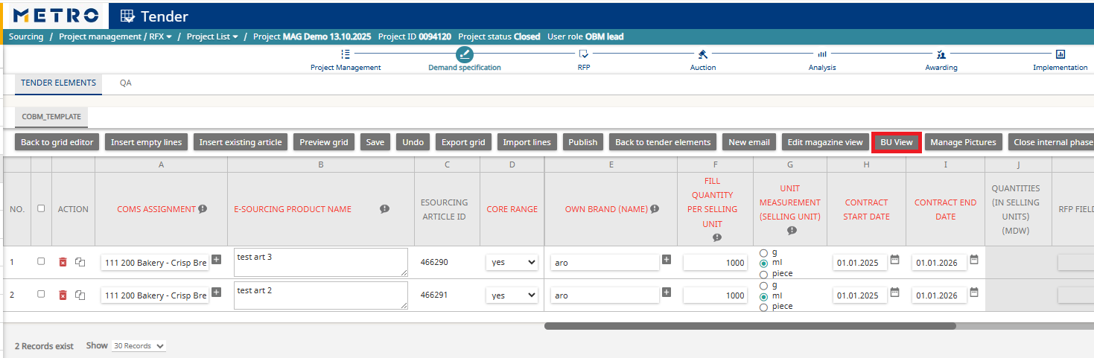The width and height of the screenshot is (1094, 358).
Task: Open E-Sourcing Product Name comment bubble
Action: tap(384, 209)
